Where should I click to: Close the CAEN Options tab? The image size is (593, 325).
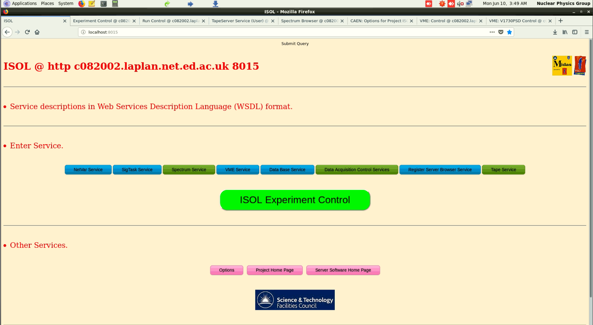tap(412, 21)
